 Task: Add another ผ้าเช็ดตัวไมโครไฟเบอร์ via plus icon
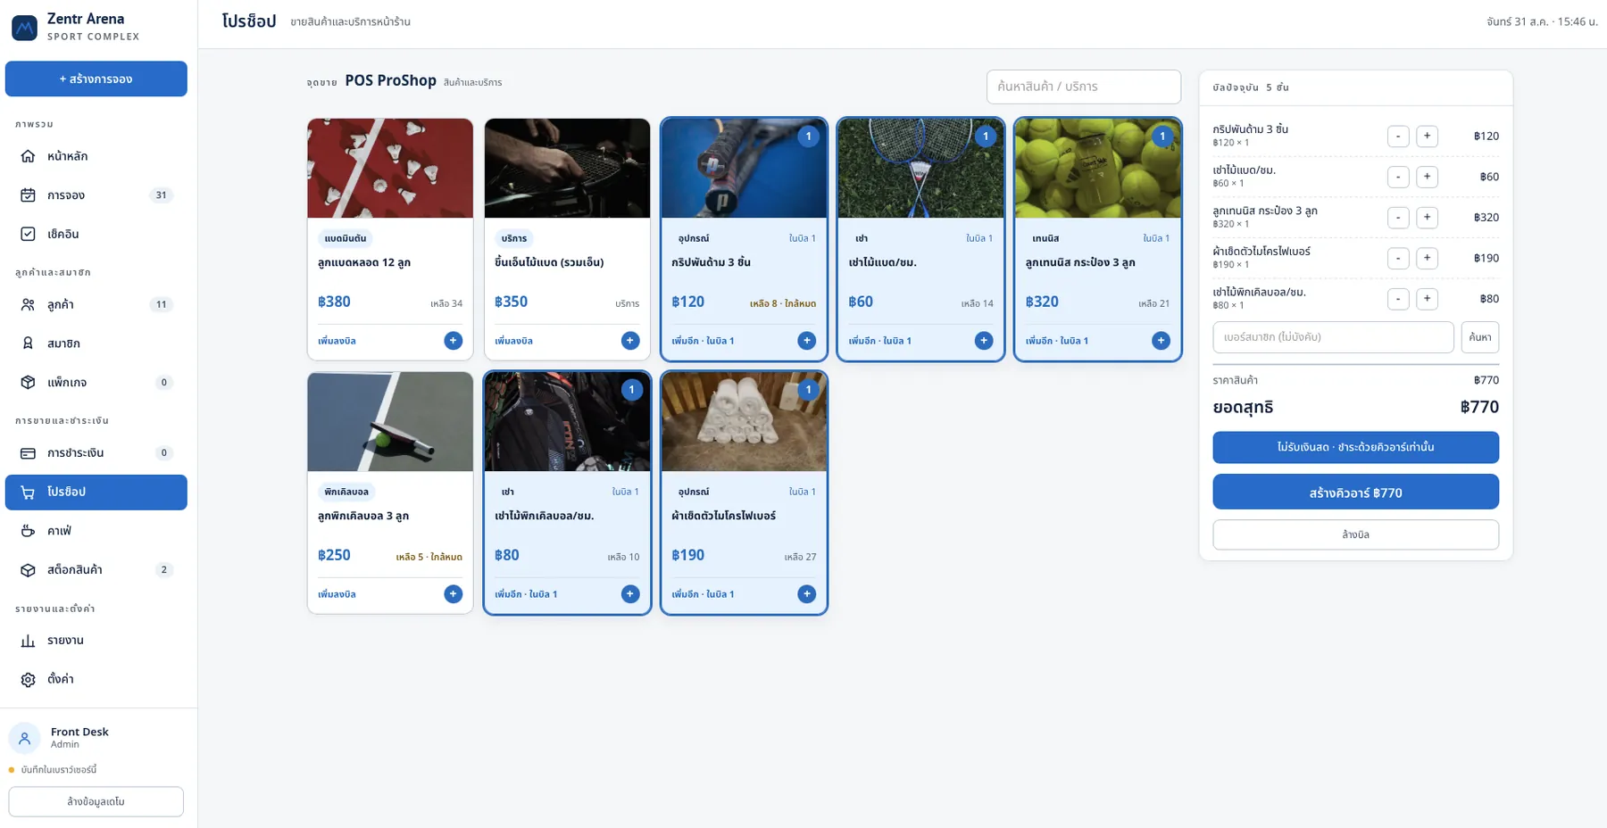click(807, 594)
